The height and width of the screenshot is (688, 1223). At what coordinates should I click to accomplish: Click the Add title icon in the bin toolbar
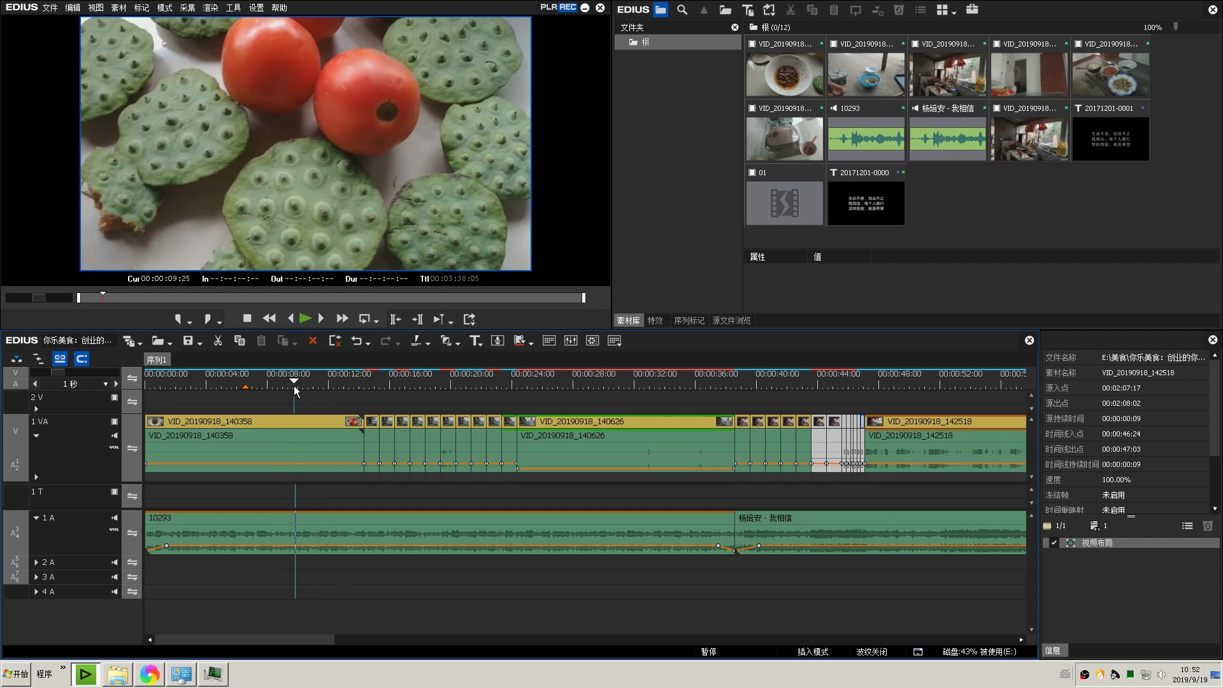pos(748,10)
